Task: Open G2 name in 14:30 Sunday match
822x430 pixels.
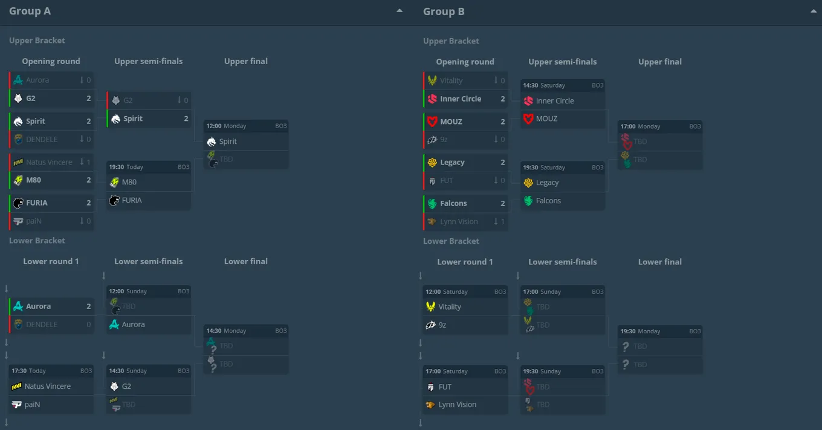Action: pyautogui.click(x=126, y=386)
